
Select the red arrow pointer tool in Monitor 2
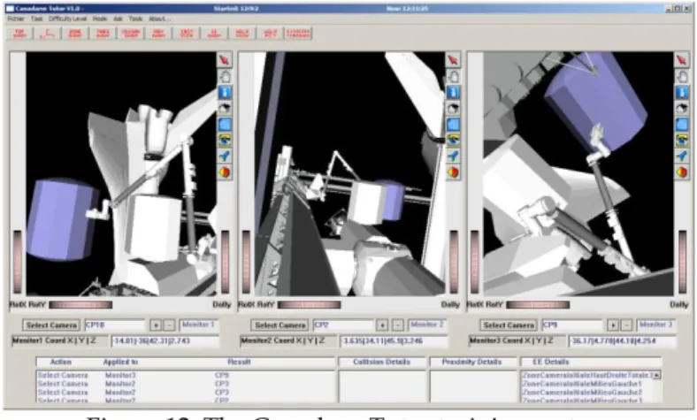(453, 60)
